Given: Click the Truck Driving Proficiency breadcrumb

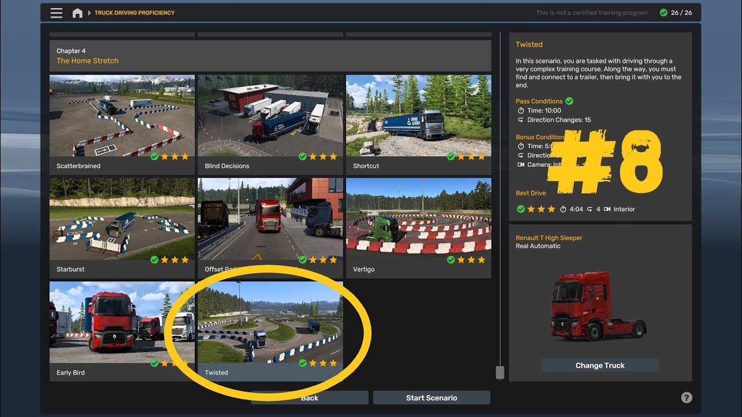Looking at the screenshot, I should (x=134, y=13).
